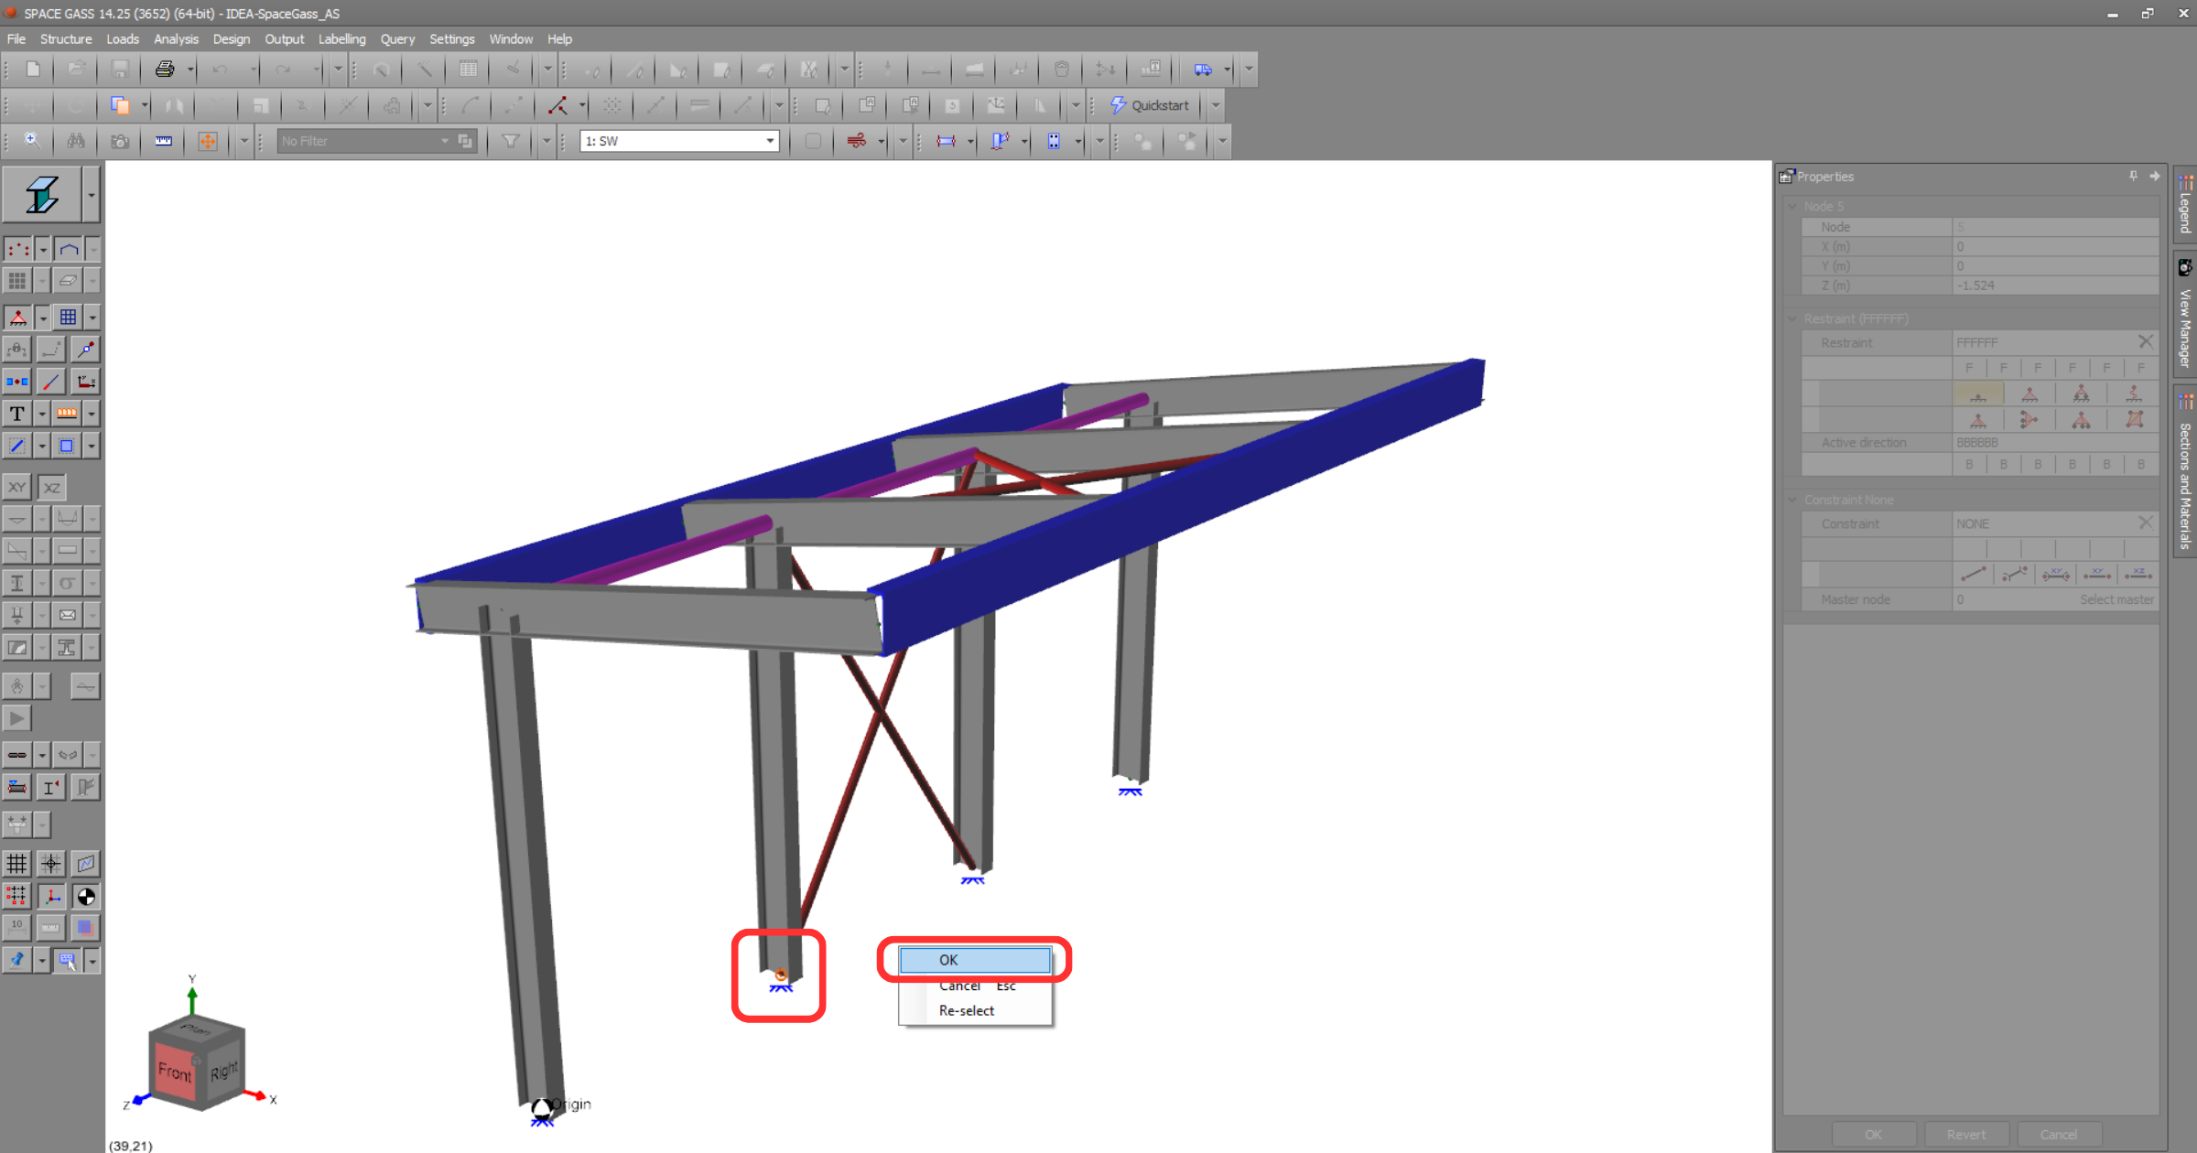2197x1153 pixels.
Task: Open the filter funnel tool
Action: click(510, 141)
